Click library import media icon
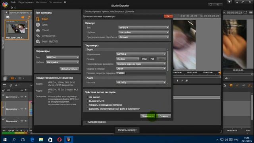This screenshot has width=254, height=143. click(x=8, y=17)
